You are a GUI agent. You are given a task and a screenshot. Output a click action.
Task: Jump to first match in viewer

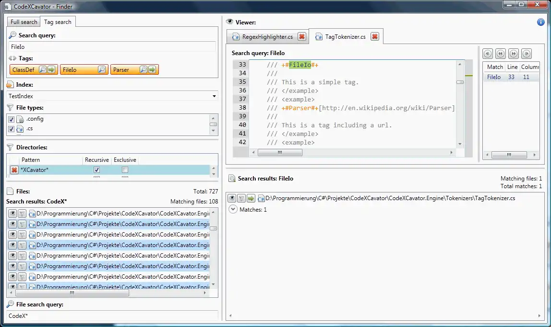tap(487, 54)
